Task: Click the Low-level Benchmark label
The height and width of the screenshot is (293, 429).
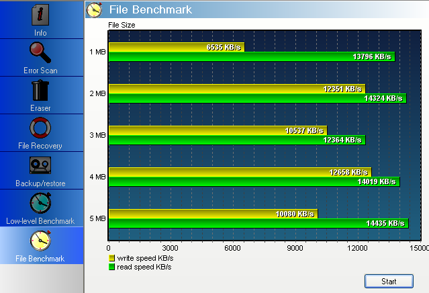Action: click(40, 221)
